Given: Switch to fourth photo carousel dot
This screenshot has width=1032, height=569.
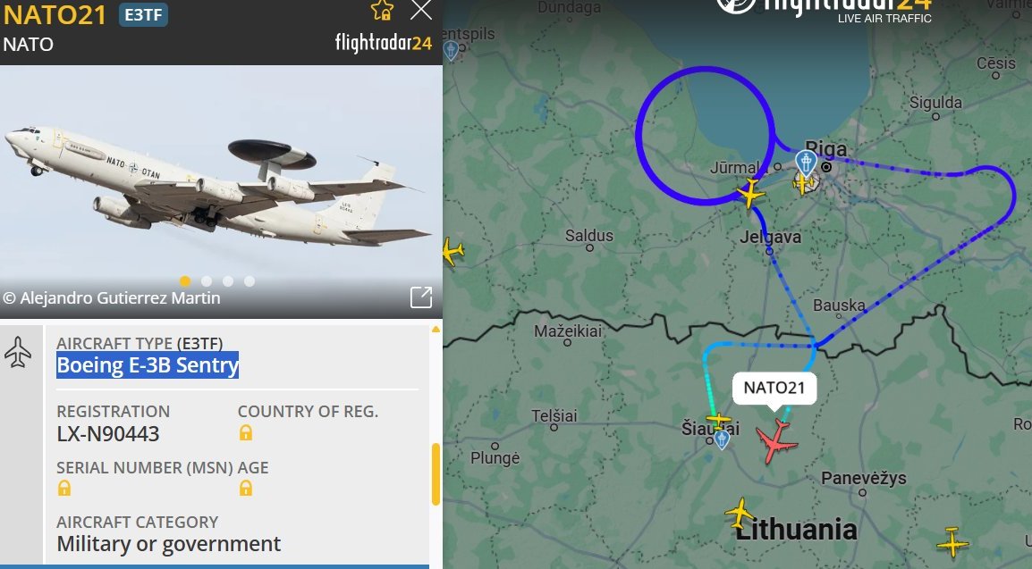Looking at the screenshot, I should pyautogui.click(x=250, y=281).
